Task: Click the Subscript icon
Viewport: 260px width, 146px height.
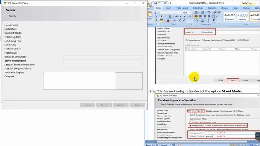Action: [x=181, y=17]
